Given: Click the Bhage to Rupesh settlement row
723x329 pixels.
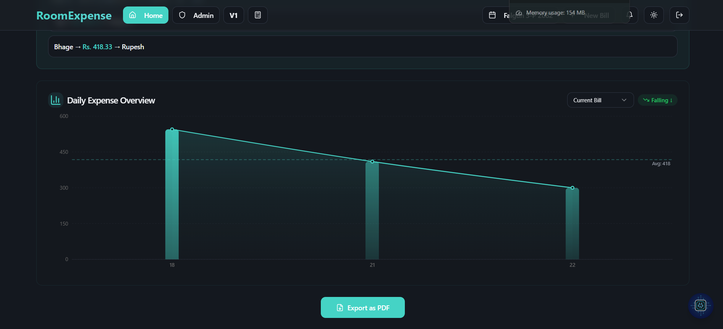Looking at the screenshot, I should [362, 47].
